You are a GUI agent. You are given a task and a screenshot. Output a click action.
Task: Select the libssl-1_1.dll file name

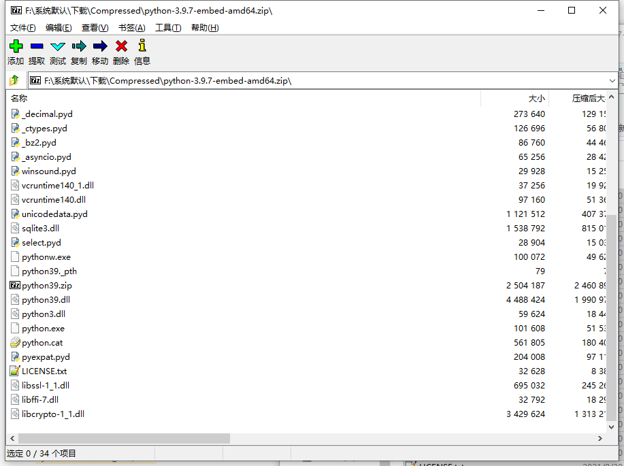[x=46, y=385]
